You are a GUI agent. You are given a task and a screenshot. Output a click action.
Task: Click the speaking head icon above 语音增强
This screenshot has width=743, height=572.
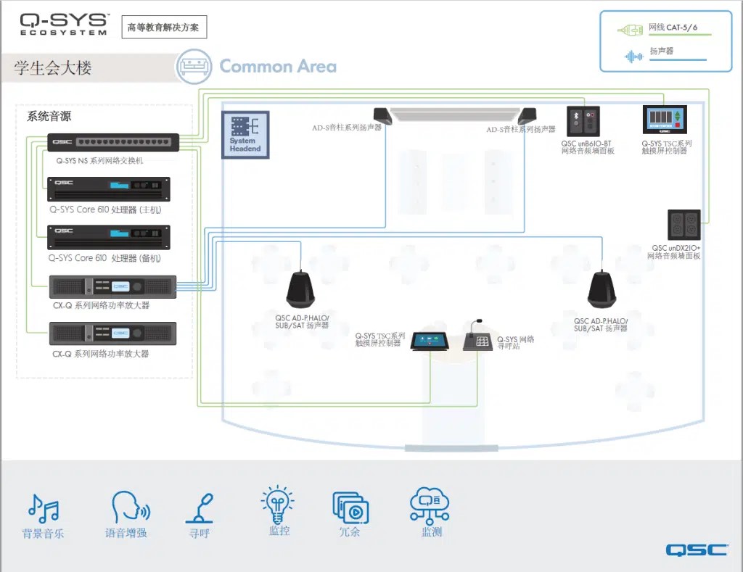tap(131, 507)
